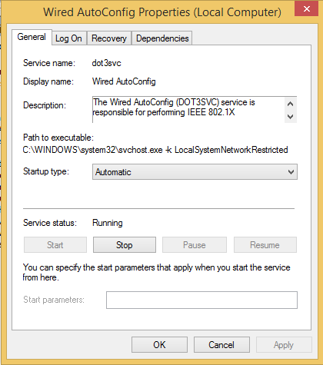Click the path to executable text
The image size is (323, 365).
pos(155,150)
